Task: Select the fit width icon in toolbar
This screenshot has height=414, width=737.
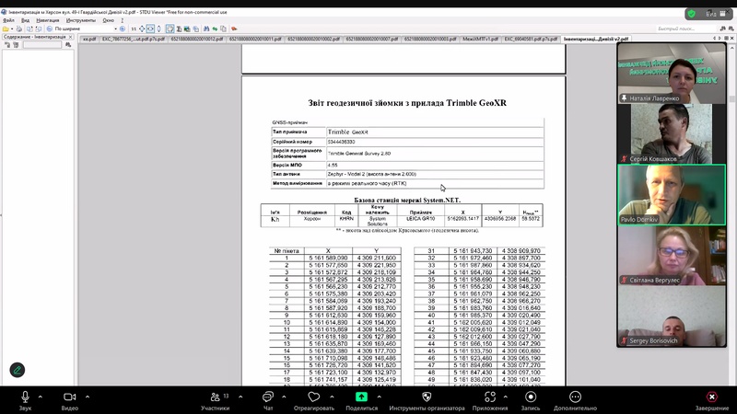Action: 150,29
